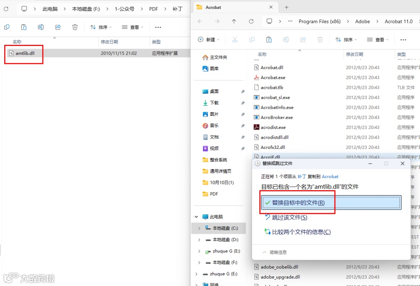Image resolution: width=420 pixels, height=286 pixels.
Task: Open 排序 sort dropdown in Acrobat window
Action: click(x=346, y=40)
